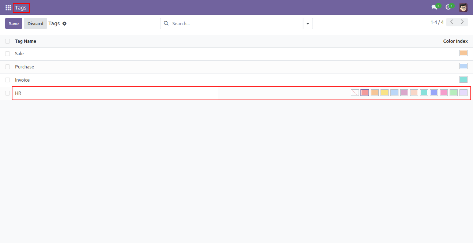473x243 pixels.
Task: Select the pink swatch in HR row
Action: (x=444, y=93)
